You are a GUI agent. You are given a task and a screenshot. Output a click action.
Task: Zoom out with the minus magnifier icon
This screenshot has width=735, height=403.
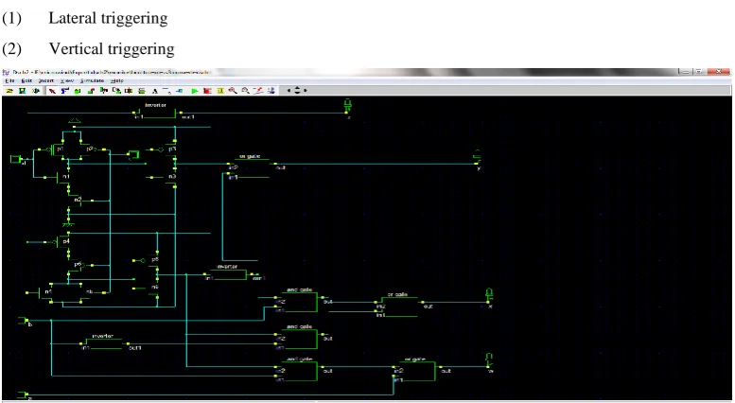246,91
